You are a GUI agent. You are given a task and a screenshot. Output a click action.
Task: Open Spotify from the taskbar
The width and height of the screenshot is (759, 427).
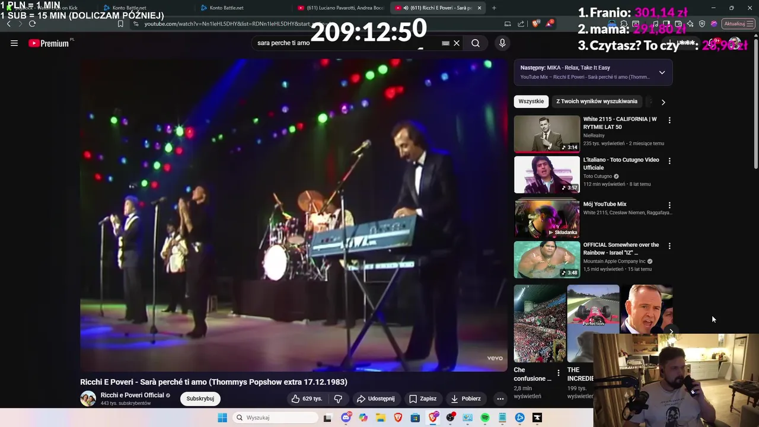(x=485, y=418)
